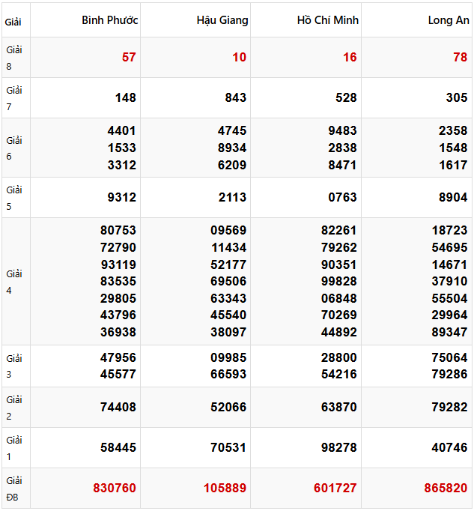
Task: Click the Giải 1 row label
Action: (x=14, y=448)
